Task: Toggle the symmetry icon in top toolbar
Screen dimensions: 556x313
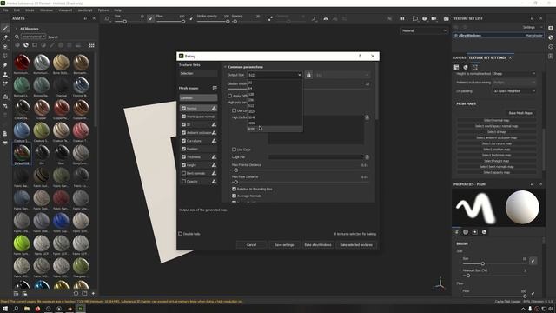Action: click(x=326, y=18)
